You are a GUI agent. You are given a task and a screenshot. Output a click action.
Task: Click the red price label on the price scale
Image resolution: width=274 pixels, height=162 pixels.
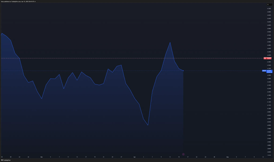[267, 58]
